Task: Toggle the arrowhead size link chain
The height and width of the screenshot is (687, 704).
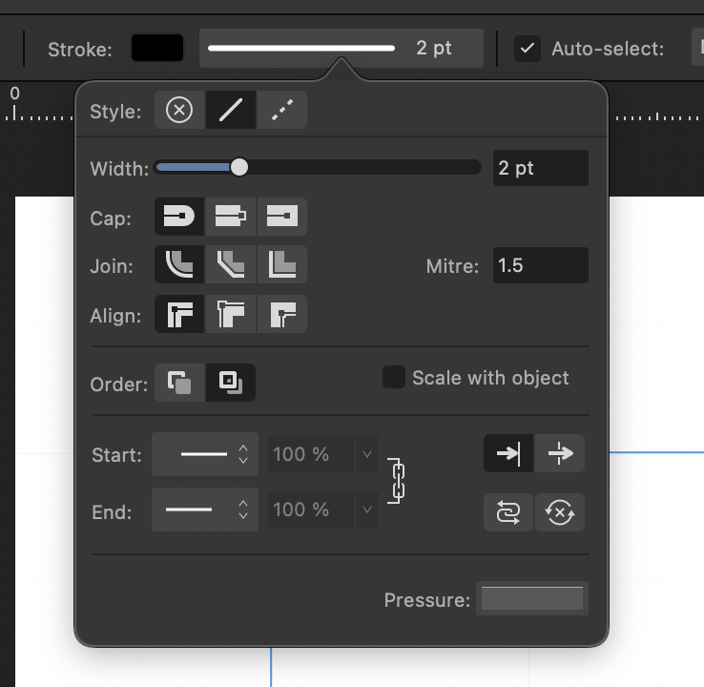Action: coord(398,481)
